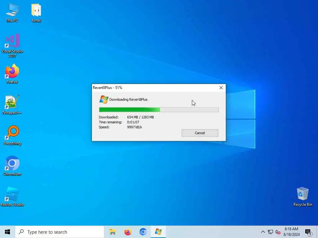Click the Time remaining: label
This screenshot has height=238, width=318.
[110, 122]
